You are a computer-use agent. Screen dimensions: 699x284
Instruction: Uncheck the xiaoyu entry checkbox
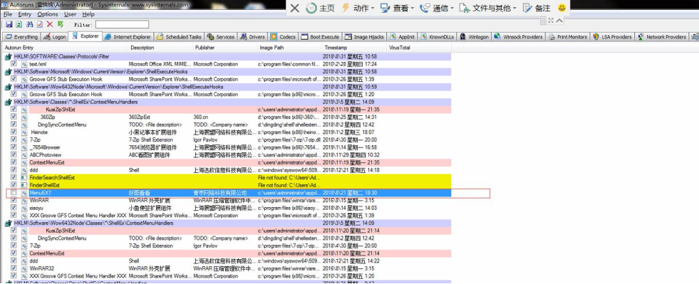14,208
